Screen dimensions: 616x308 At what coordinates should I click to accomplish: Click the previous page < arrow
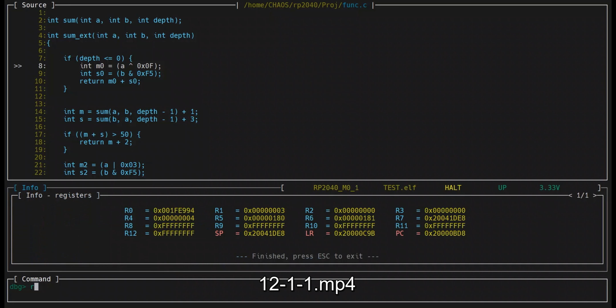tap(570, 196)
